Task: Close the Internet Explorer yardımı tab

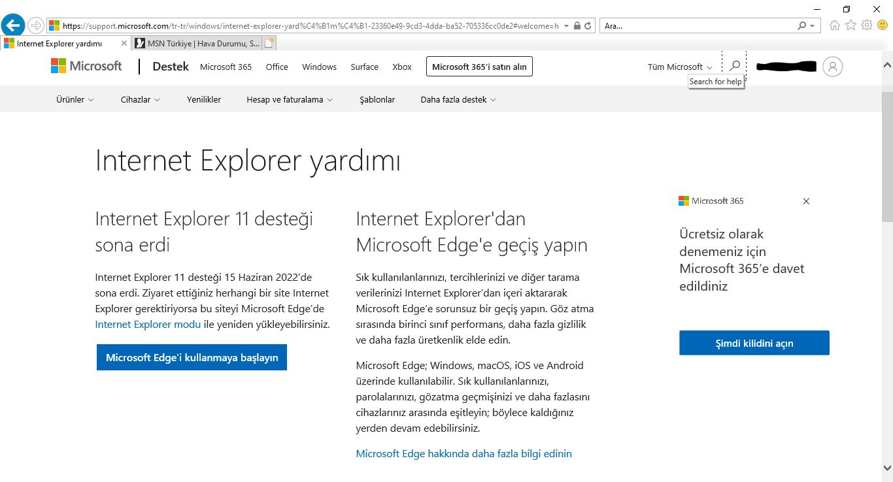Action: pos(124,44)
